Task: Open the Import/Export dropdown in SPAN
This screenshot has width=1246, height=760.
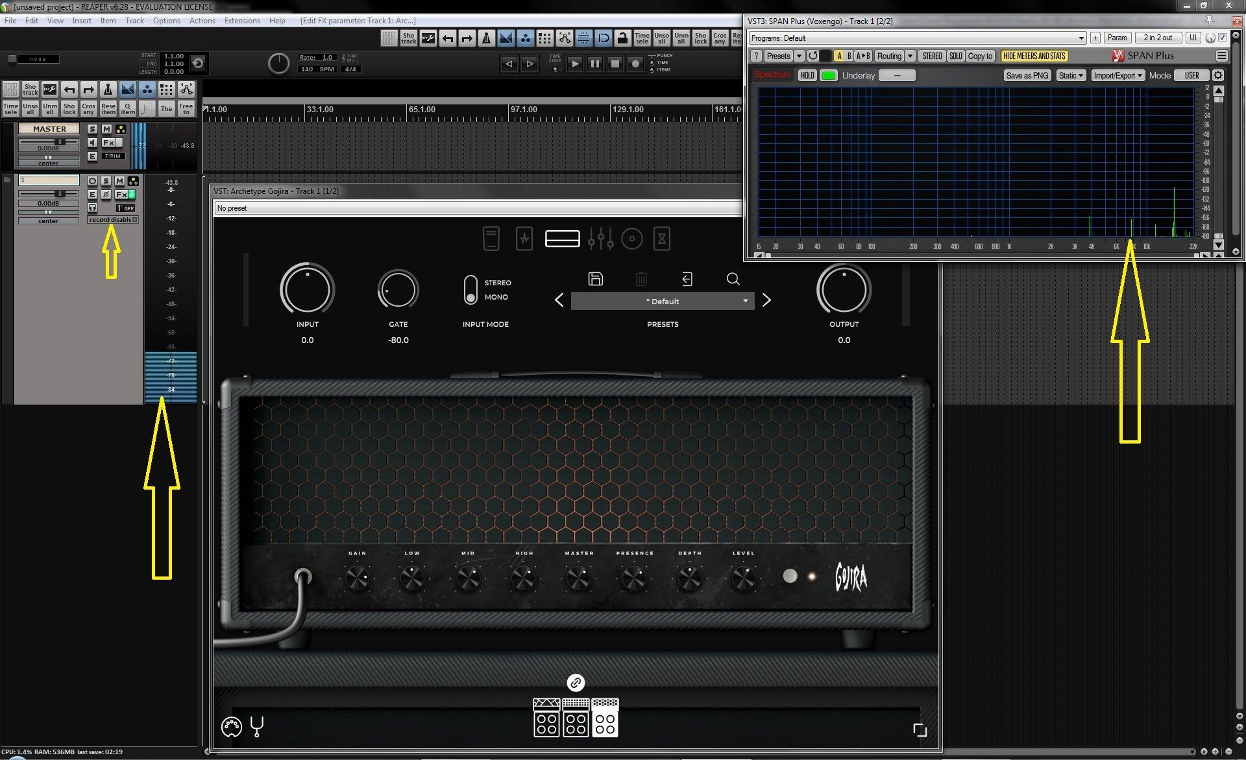Action: point(1118,75)
